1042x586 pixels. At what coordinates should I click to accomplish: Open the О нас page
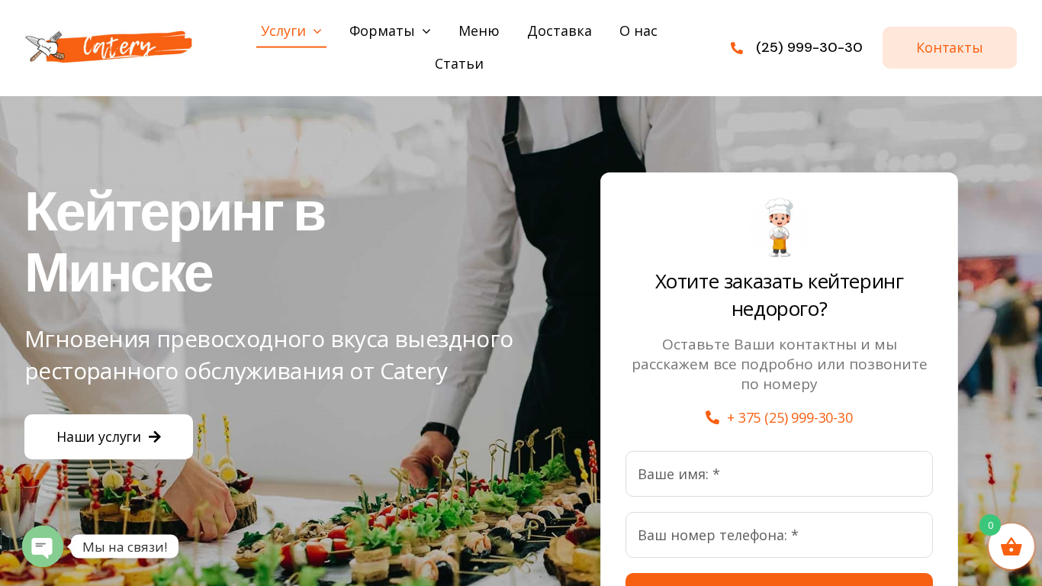pos(638,31)
